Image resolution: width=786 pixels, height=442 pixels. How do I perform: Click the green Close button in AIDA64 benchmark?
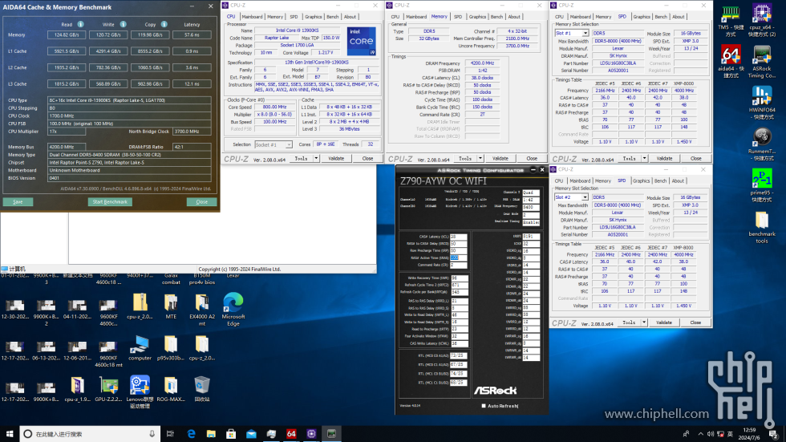tap(201, 202)
